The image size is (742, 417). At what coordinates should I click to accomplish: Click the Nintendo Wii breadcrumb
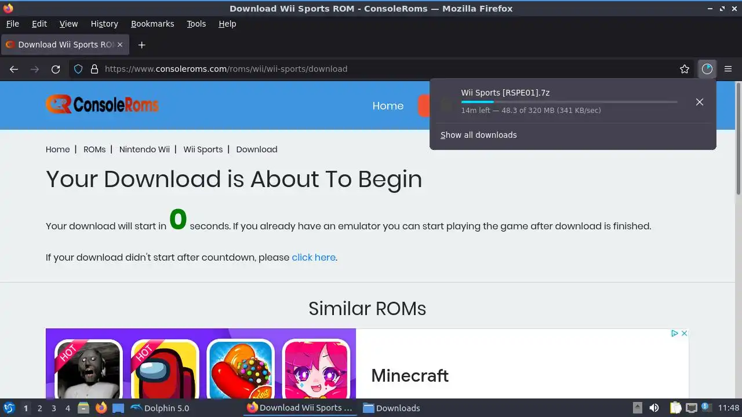pyautogui.click(x=144, y=149)
